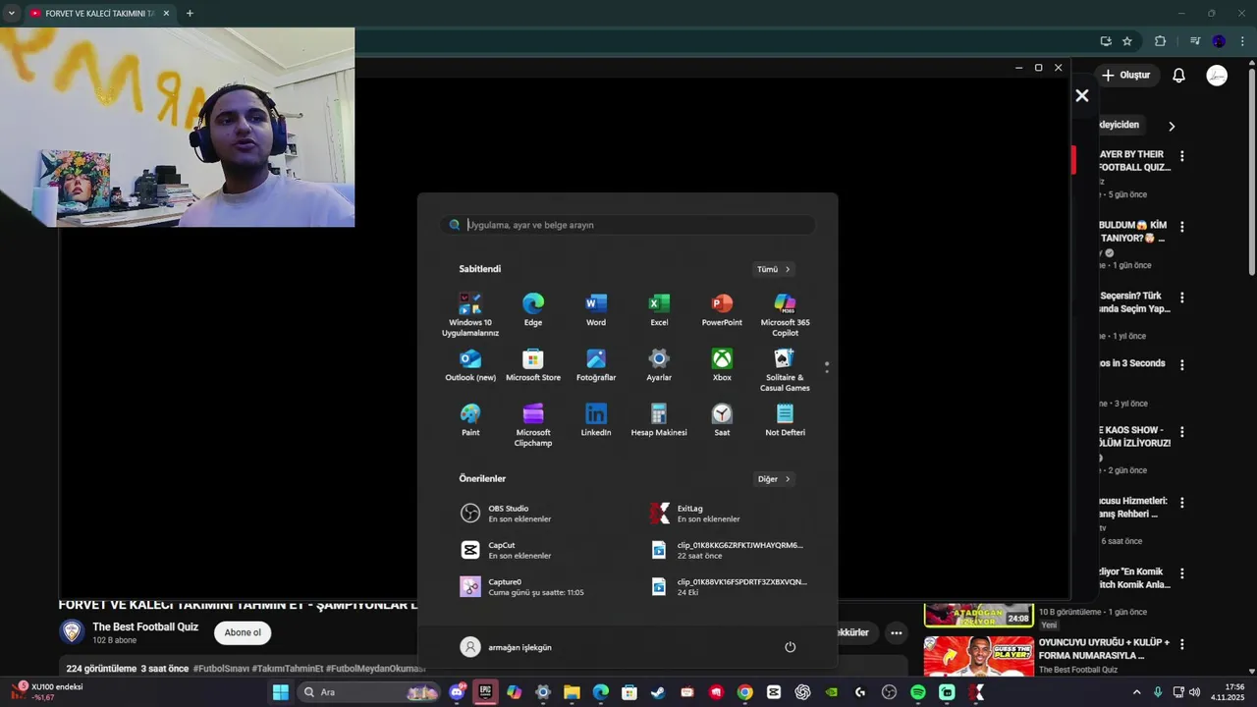The height and width of the screenshot is (707, 1257).
Task: Click the #FutbolSınavı hashtag link
Action: [221, 669]
